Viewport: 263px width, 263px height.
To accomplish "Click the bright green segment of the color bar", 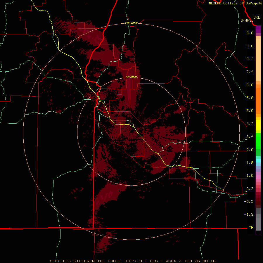I will (x=258, y=141).
